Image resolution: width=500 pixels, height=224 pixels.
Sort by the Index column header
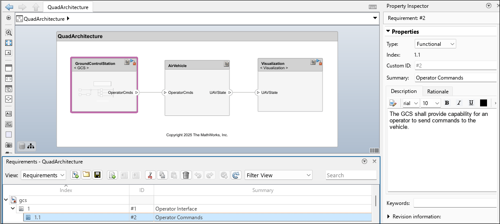pyautogui.click(x=66, y=190)
